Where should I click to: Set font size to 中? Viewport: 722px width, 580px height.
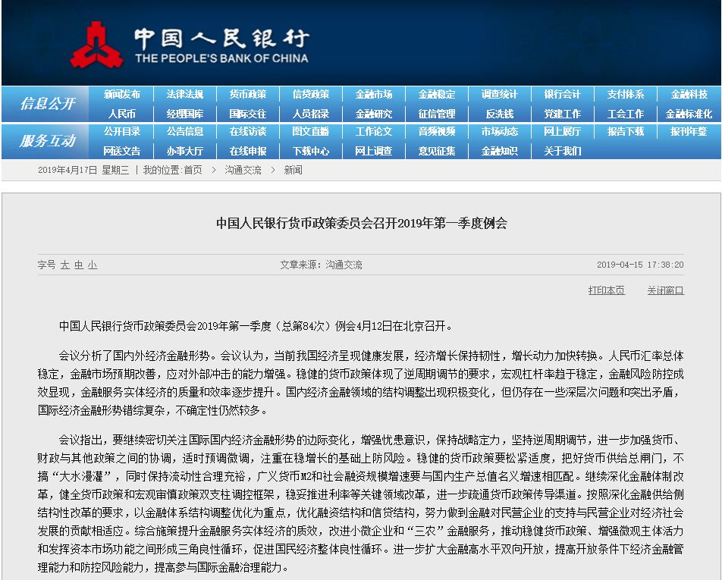pyautogui.click(x=79, y=265)
